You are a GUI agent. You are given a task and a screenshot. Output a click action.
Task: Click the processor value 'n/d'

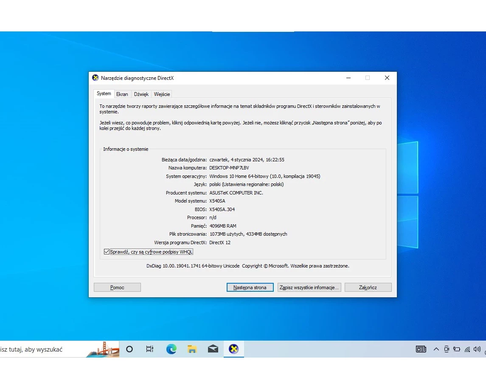coord(213,217)
